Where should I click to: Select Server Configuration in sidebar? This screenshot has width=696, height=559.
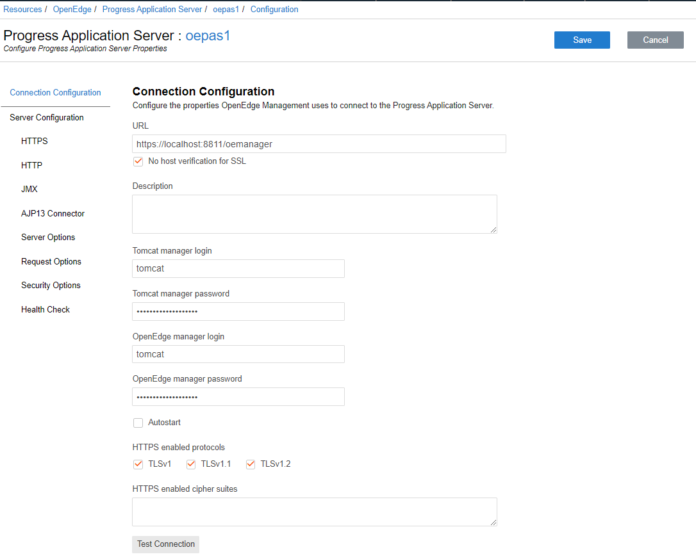(47, 118)
